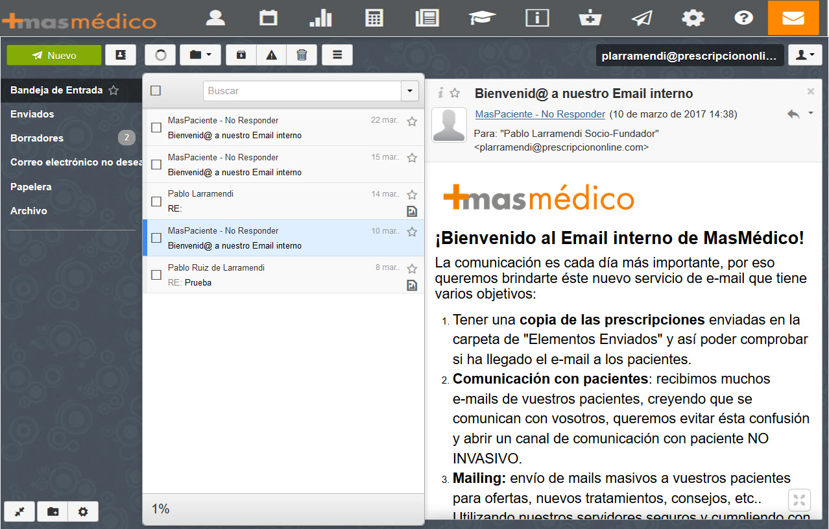The height and width of the screenshot is (529, 829).
Task: Open the information box icon
Action: [x=537, y=18]
